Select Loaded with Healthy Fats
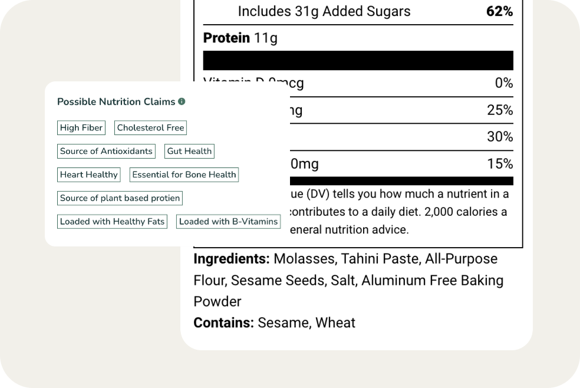The width and height of the screenshot is (580, 388). click(x=112, y=221)
